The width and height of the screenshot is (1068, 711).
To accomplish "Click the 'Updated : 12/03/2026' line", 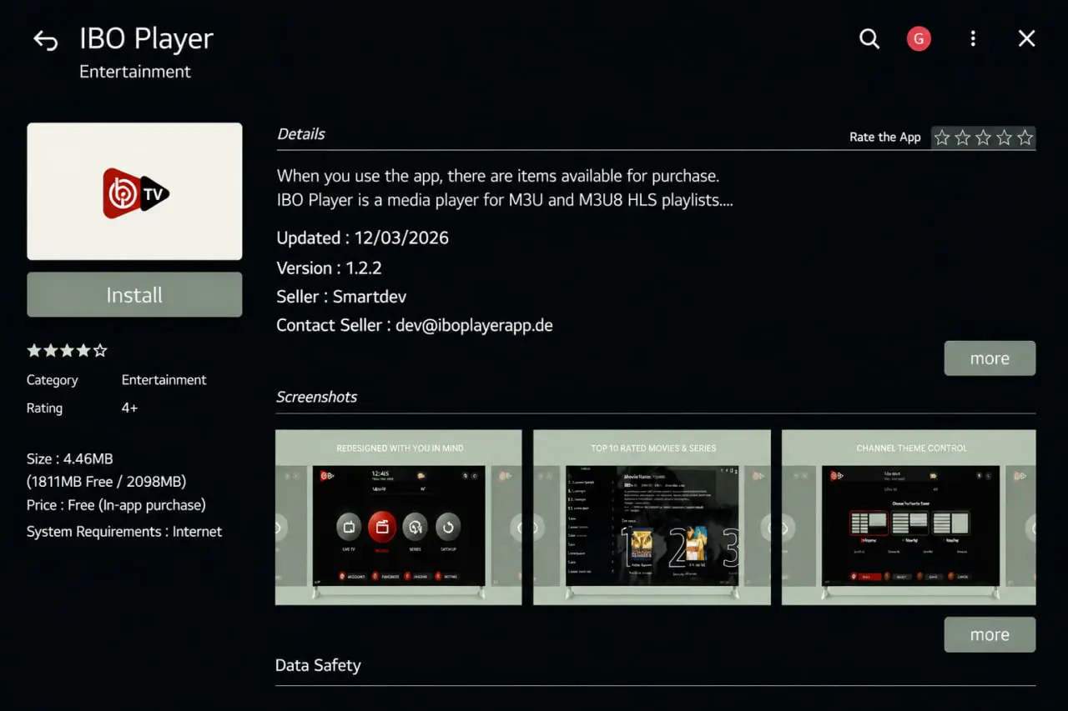I will [362, 238].
